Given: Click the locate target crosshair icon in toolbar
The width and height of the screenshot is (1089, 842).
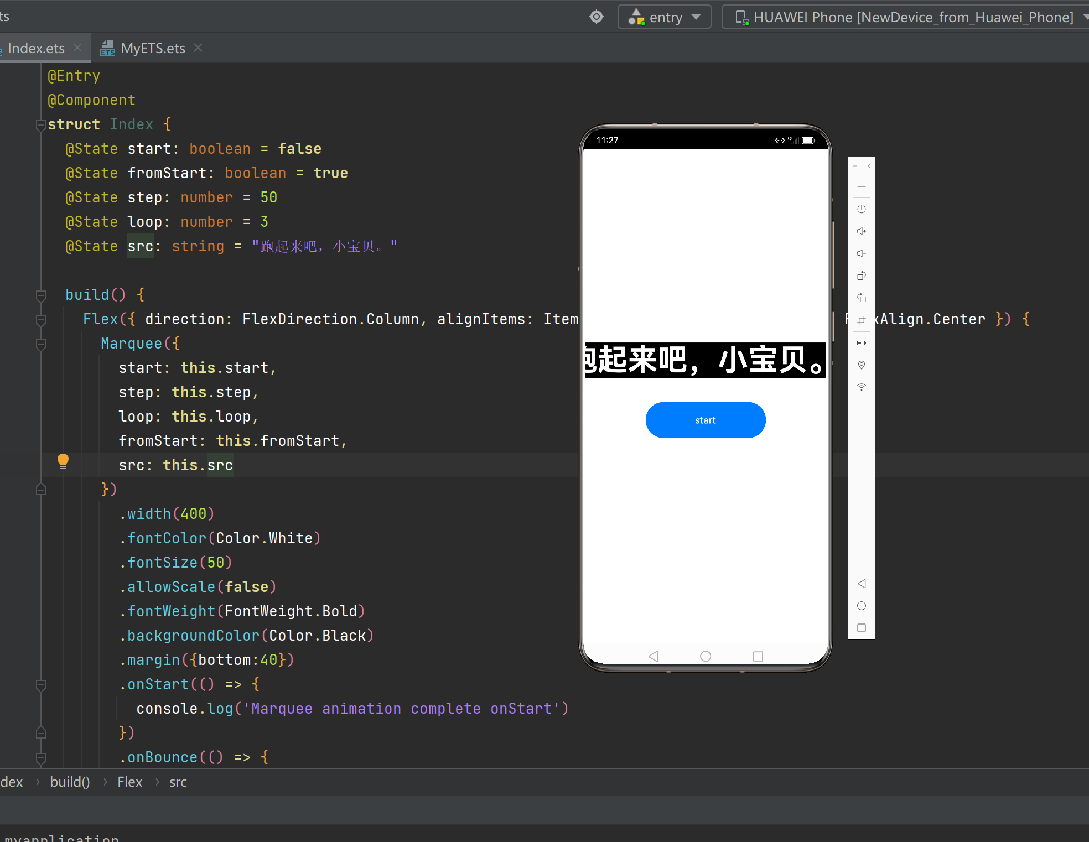Looking at the screenshot, I should pyautogui.click(x=597, y=17).
